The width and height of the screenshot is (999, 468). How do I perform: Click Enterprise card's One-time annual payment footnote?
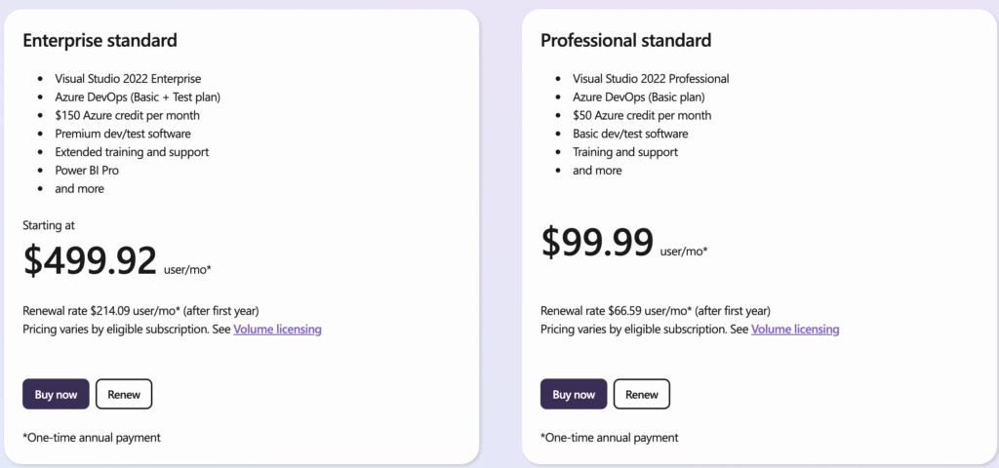click(x=92, y=438)
